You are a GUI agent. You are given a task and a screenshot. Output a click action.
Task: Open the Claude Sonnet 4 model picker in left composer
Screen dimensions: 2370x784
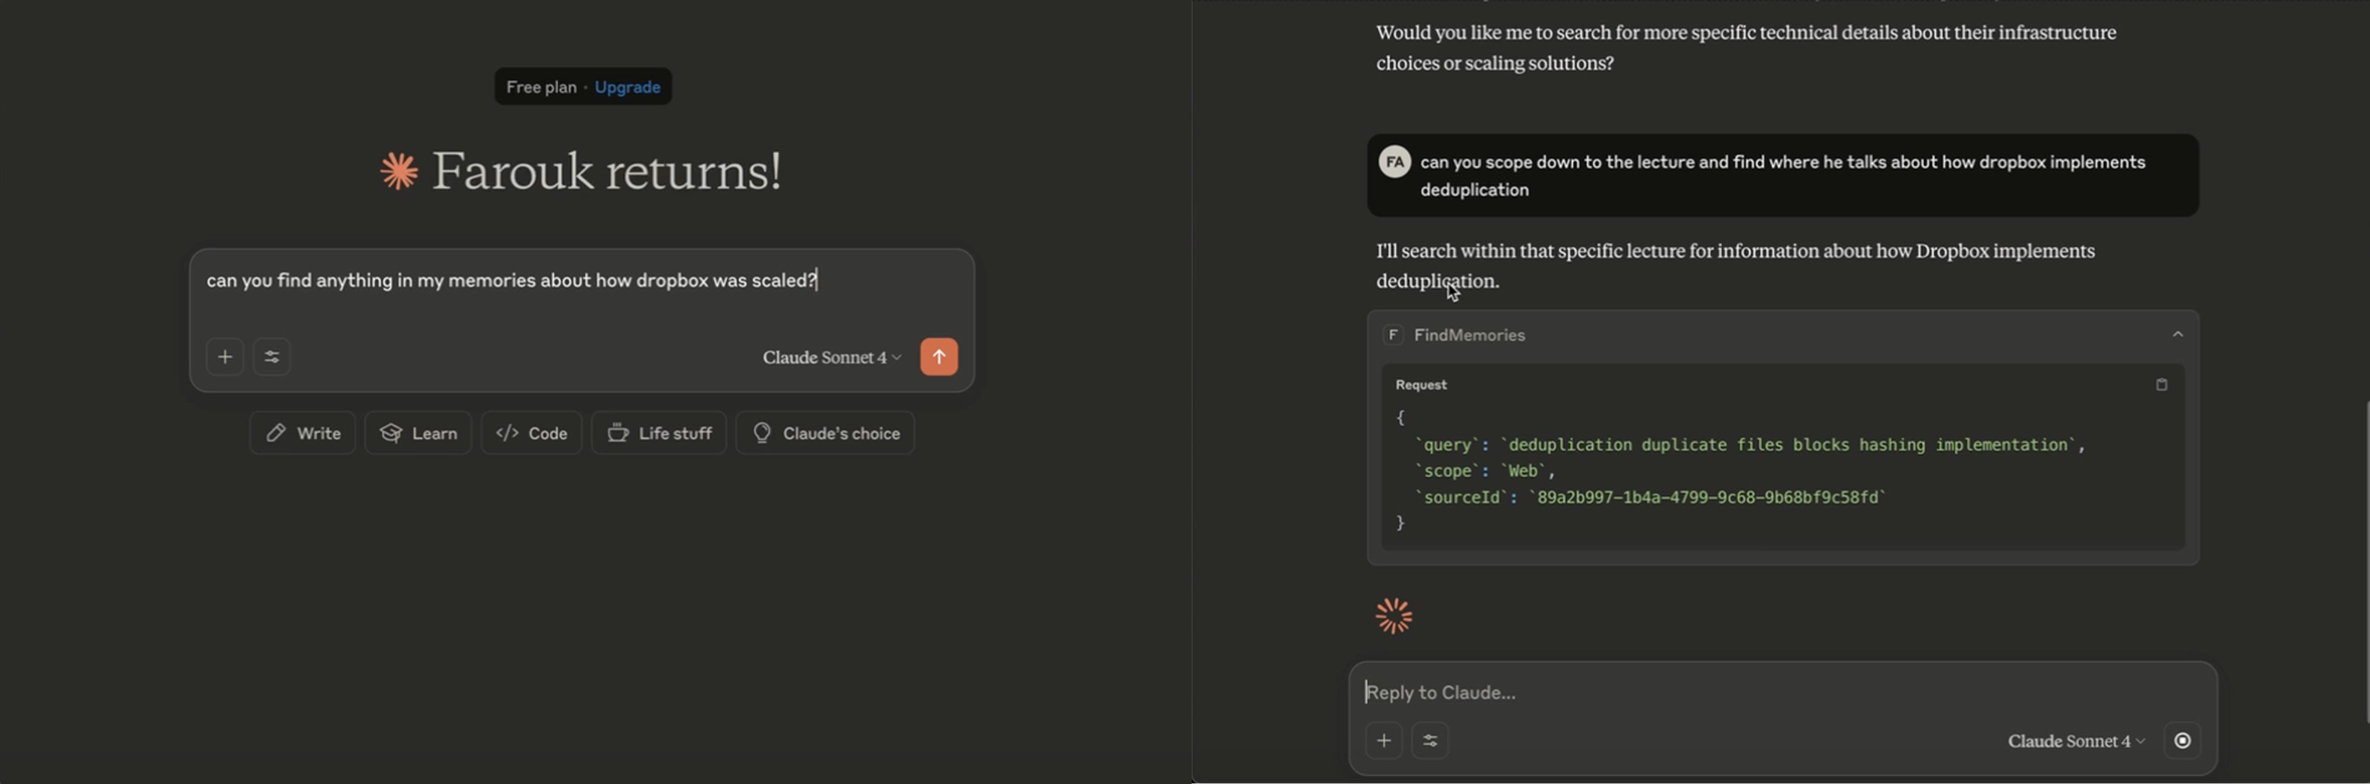pos(832,358)
